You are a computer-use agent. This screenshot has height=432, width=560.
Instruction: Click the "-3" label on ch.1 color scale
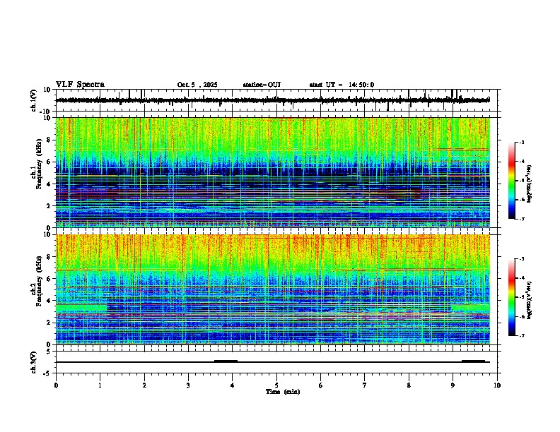click(522, 143)
